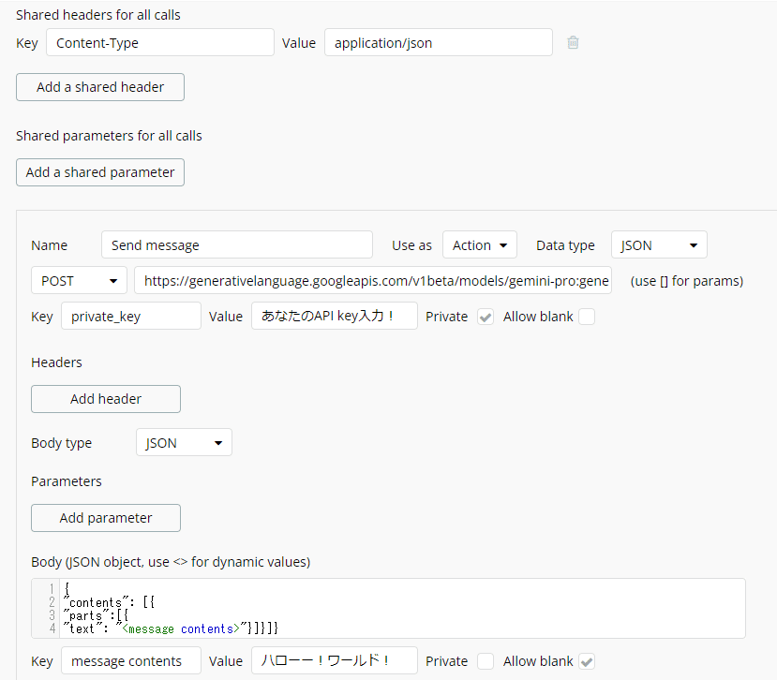Edit the private_key Value field

(335, 316)
